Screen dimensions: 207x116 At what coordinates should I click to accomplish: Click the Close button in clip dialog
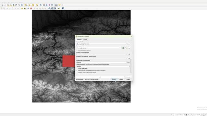click(121, 79)
